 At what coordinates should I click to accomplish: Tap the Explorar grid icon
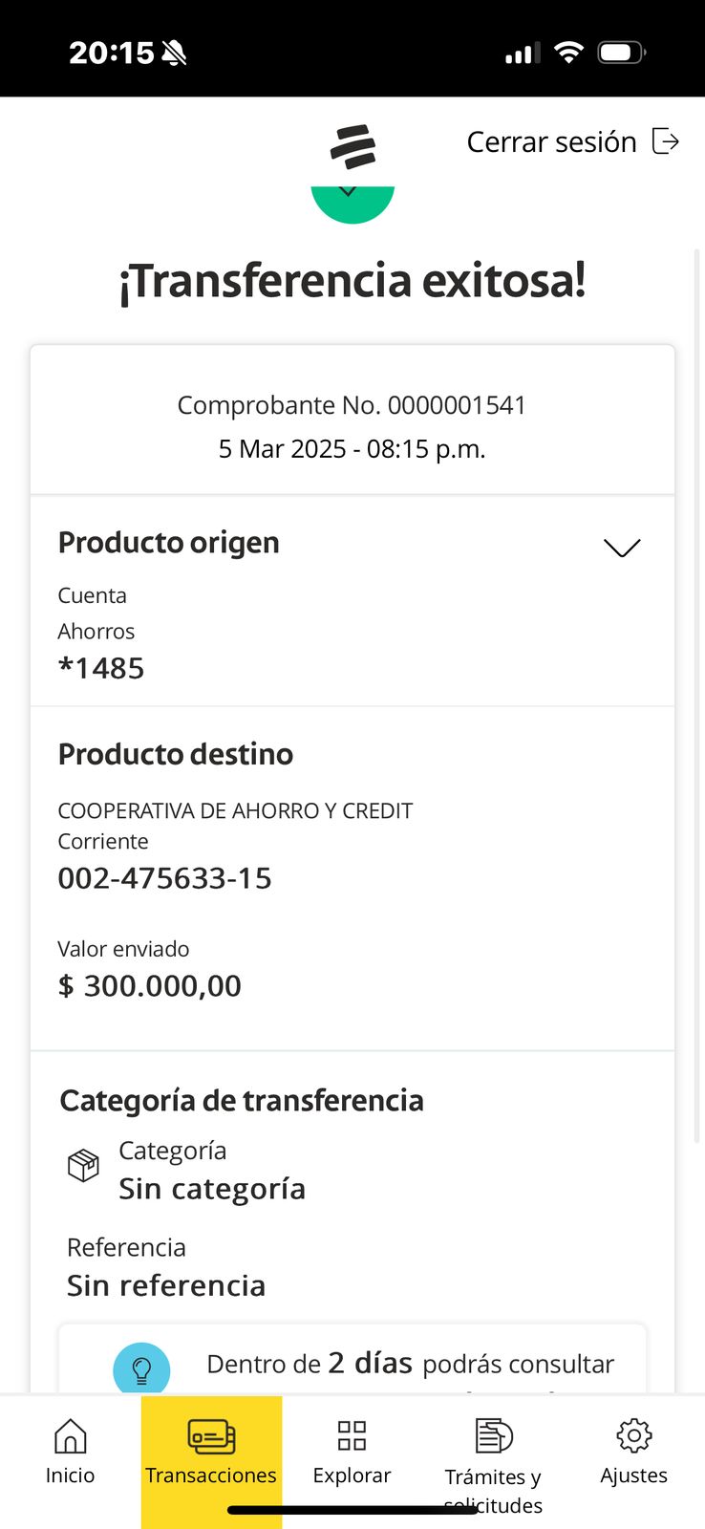[352, 1435]
